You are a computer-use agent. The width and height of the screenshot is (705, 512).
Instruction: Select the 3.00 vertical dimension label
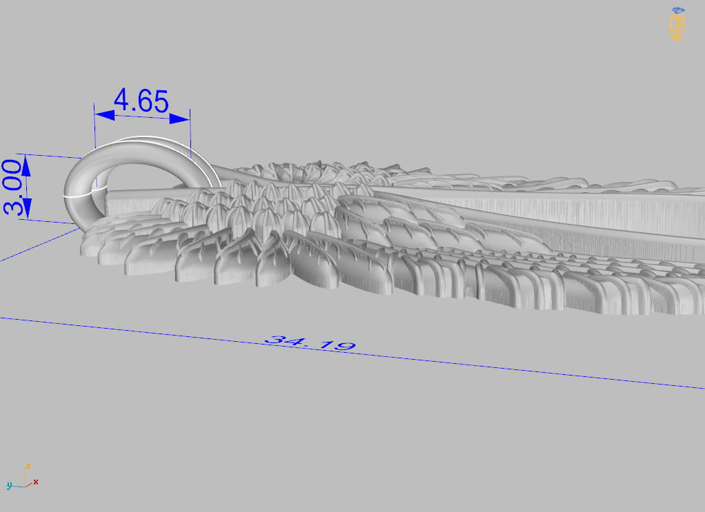(12, 187)
